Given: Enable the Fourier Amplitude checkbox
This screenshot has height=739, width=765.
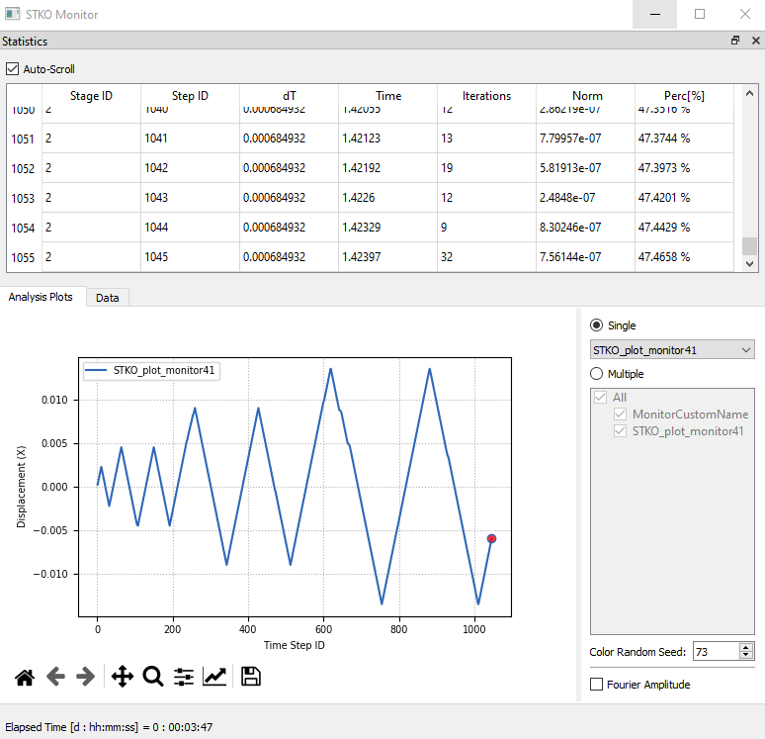Looking at the screenshot, I should [x=596, y=685].
